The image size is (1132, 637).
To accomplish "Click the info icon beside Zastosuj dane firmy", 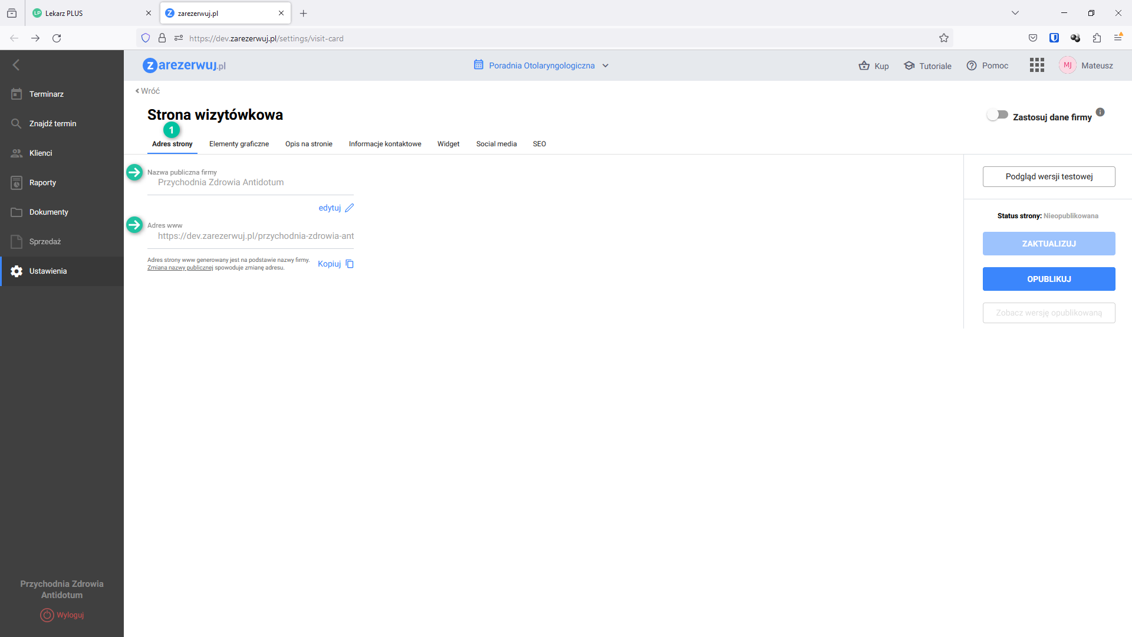I will [x=1100, y=112].
